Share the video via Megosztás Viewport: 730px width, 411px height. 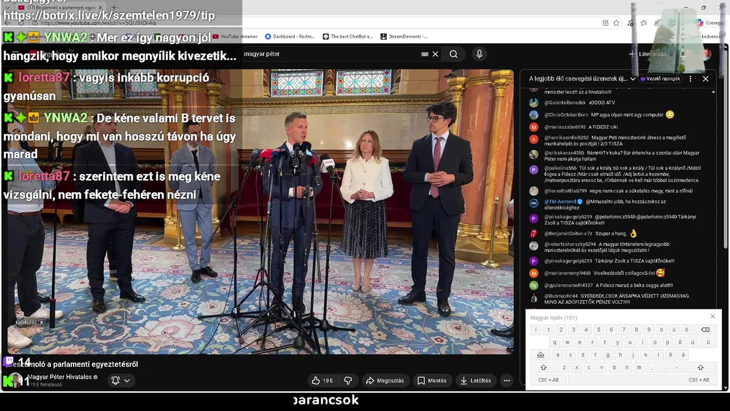pos(385,380)
